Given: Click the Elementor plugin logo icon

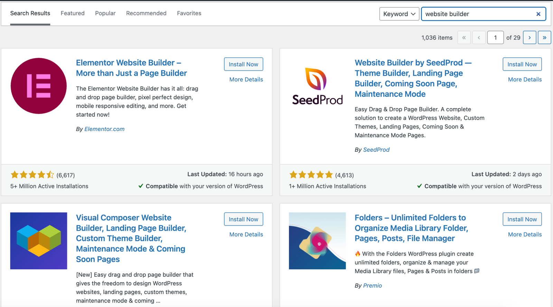Looking at the screenshot, I should click(39, 86).
